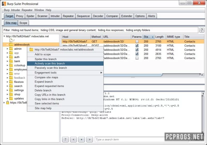
Task: Click the folder icon in context menu header
Action: (31, 49)
